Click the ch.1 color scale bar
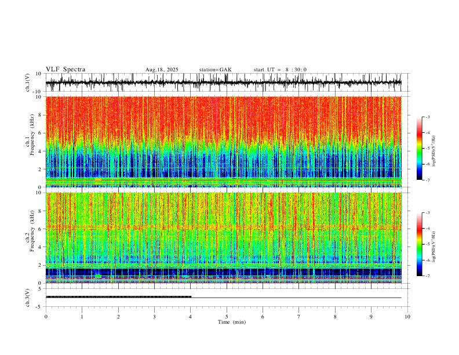Viewport: 459px width, 355px height. [420, 148]
